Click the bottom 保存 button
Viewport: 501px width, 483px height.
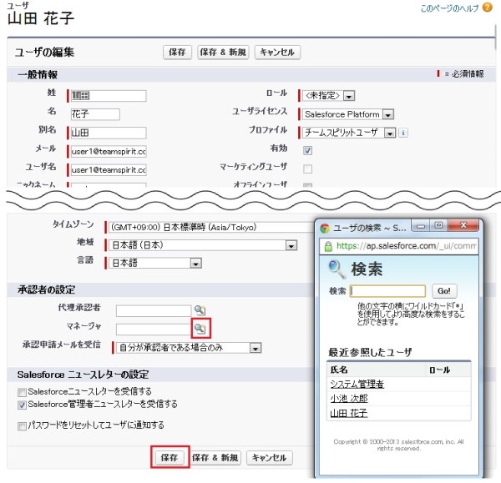[x=170, y=457]
